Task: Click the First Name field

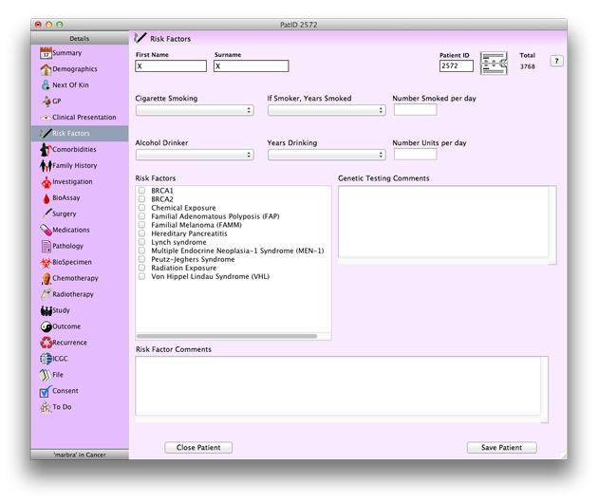Action: point(171,65)
